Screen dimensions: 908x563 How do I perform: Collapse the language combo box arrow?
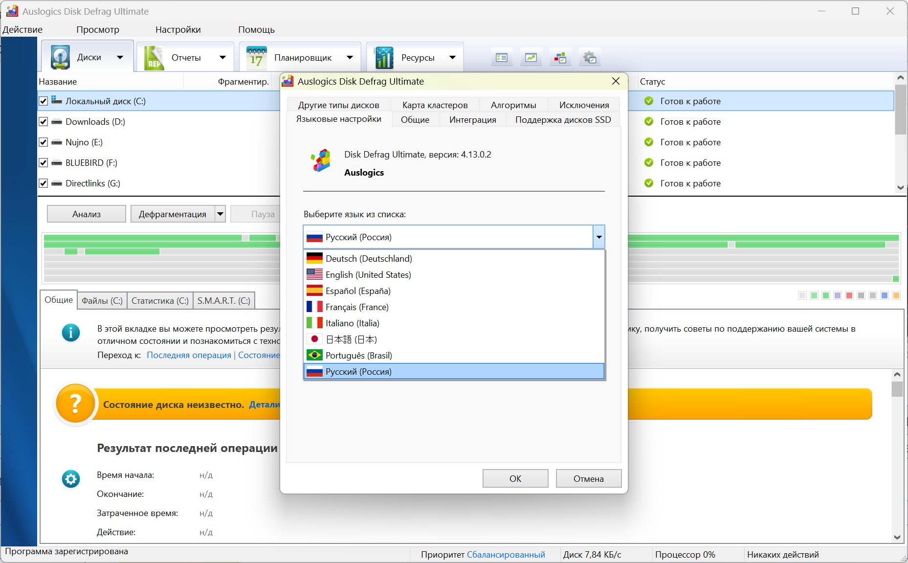pyautogui.click(x=598, y=237)
